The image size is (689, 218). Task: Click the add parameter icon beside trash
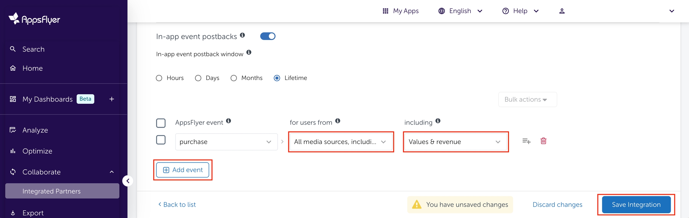tap(526, 141)
